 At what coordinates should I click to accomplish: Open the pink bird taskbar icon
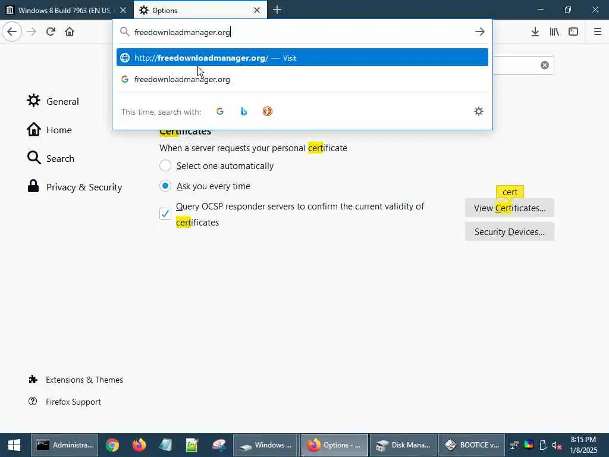pos(219,445)
